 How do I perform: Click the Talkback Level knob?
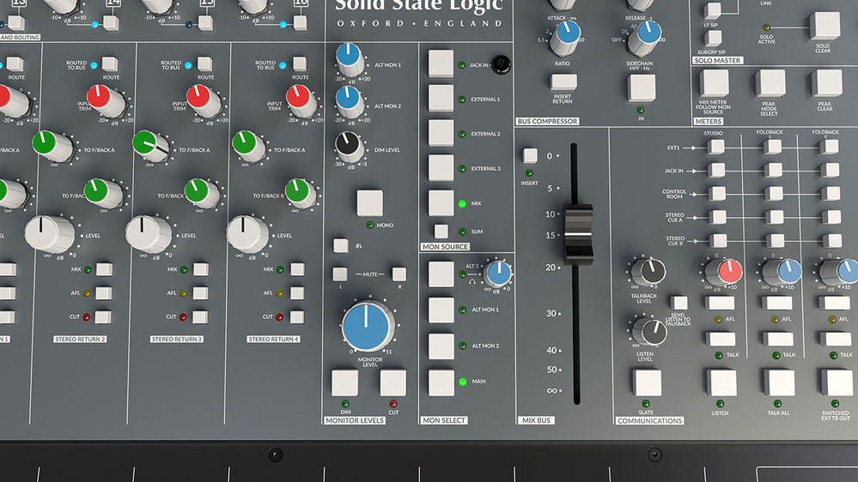[648, 272]
